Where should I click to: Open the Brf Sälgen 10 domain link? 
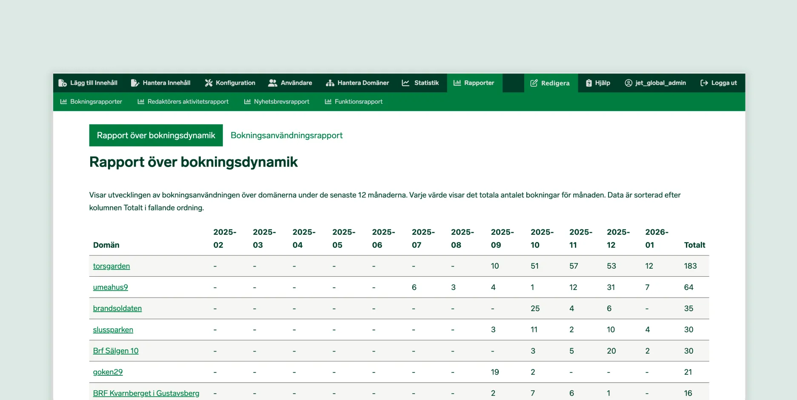pos(116,351)
